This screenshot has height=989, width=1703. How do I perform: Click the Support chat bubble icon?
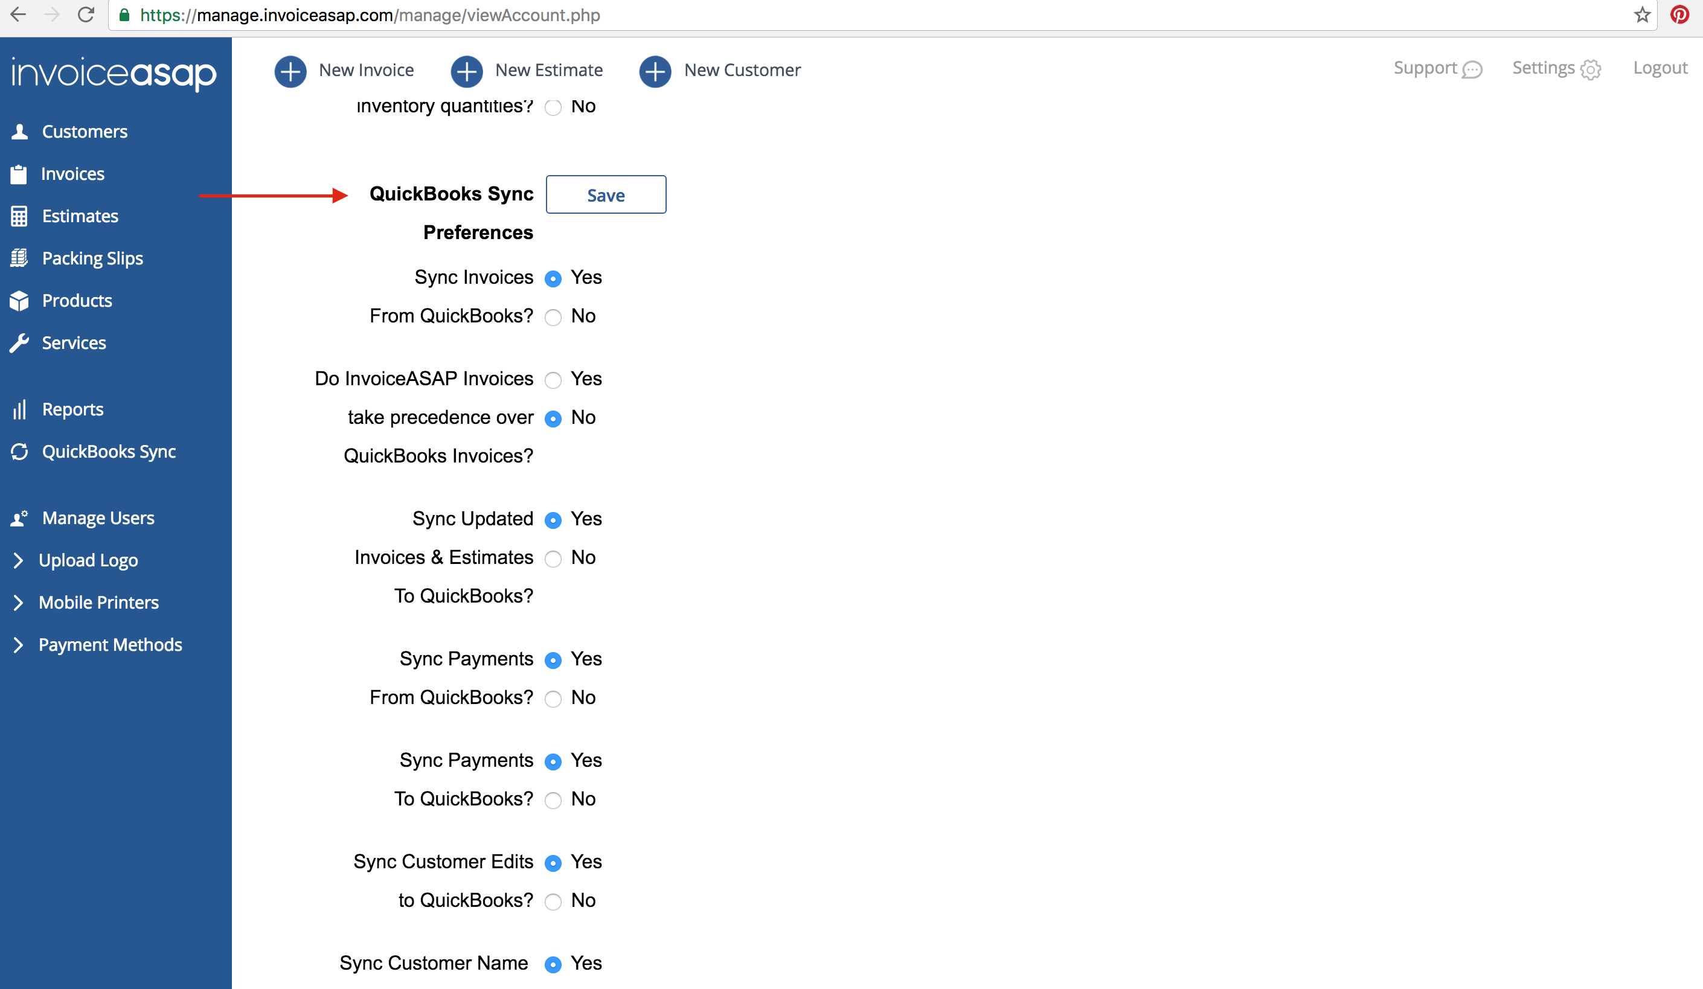[x=1472, y=69]
